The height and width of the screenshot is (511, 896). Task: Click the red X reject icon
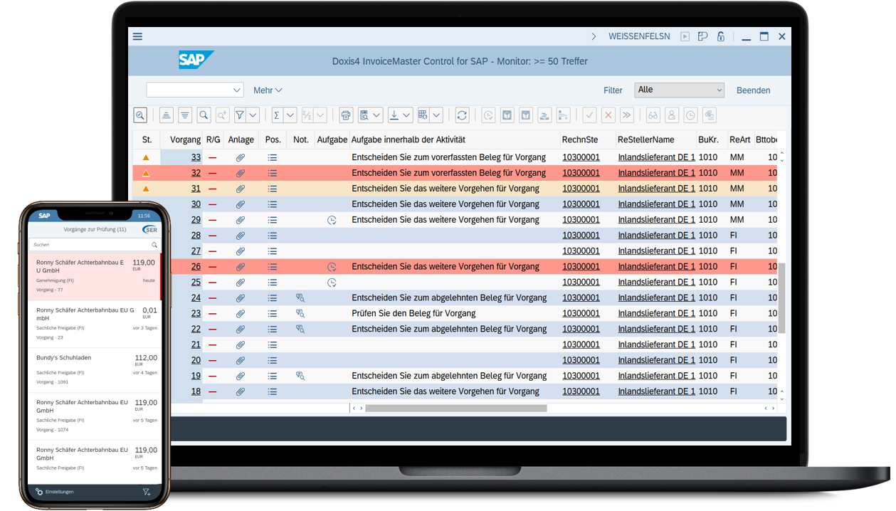point(608,115)
